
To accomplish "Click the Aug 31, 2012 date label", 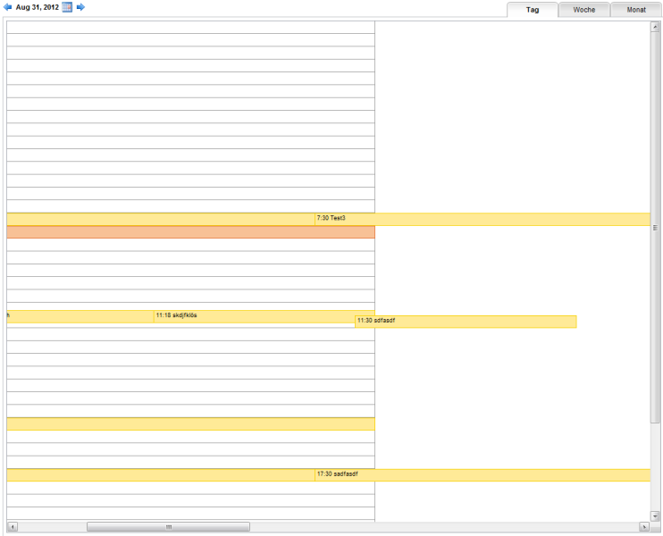I will pyautogui.click(x=37, y=7).
